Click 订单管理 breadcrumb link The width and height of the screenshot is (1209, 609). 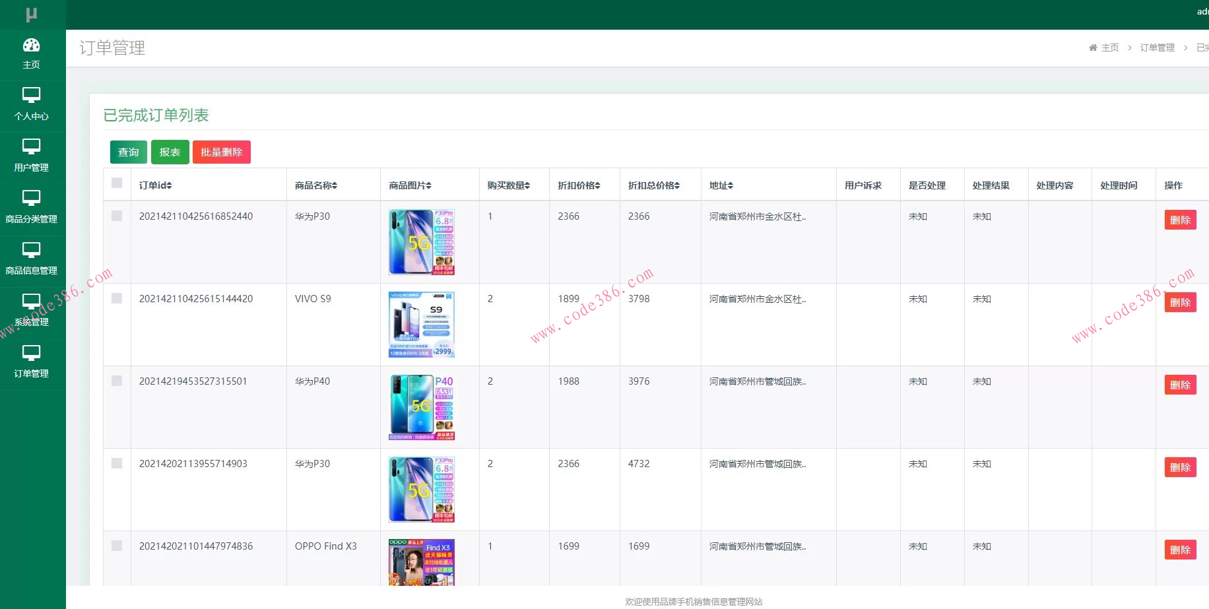coord(1157,48)
